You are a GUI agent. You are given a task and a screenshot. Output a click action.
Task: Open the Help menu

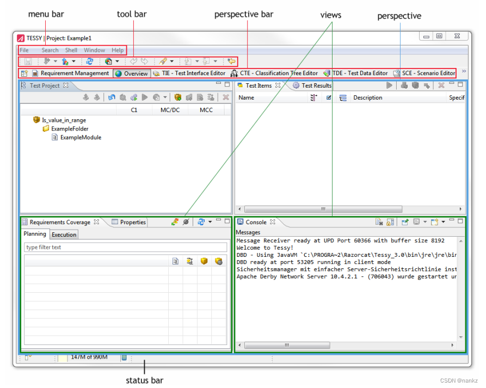pyautogui.click(x=118, y=50)
